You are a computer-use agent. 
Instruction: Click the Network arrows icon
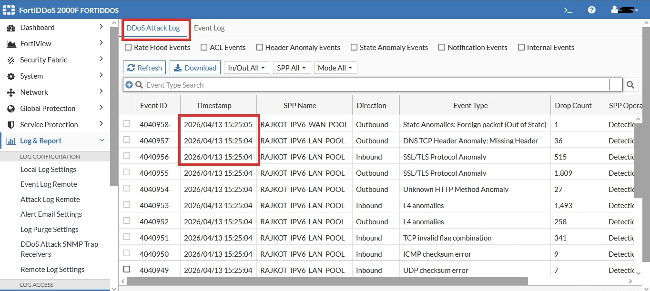click(11, 92)
